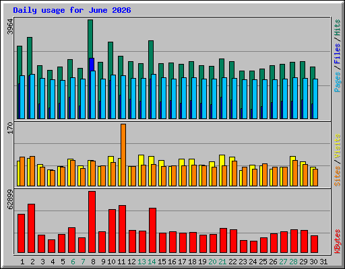This screenshot has width=345, height=269.
Task: Click day 23 on the x-axis
Action: point(243,262)
